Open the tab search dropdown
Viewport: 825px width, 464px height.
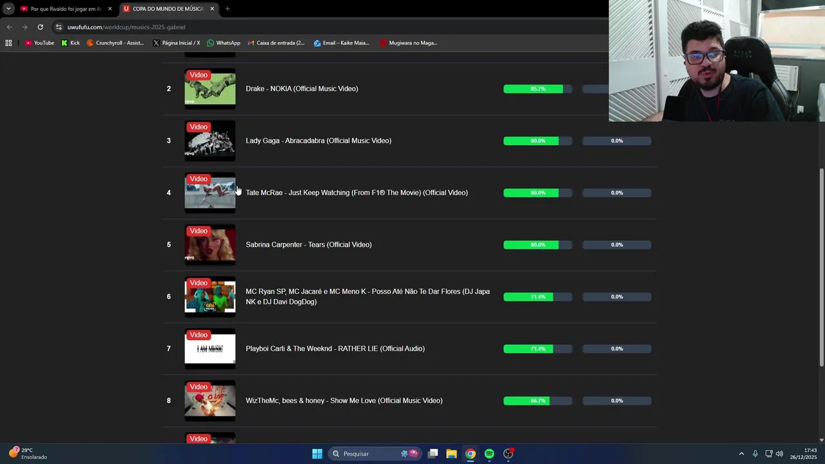8,9
